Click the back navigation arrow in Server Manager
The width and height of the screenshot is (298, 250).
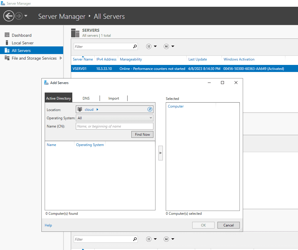click(x=9, y=16)
